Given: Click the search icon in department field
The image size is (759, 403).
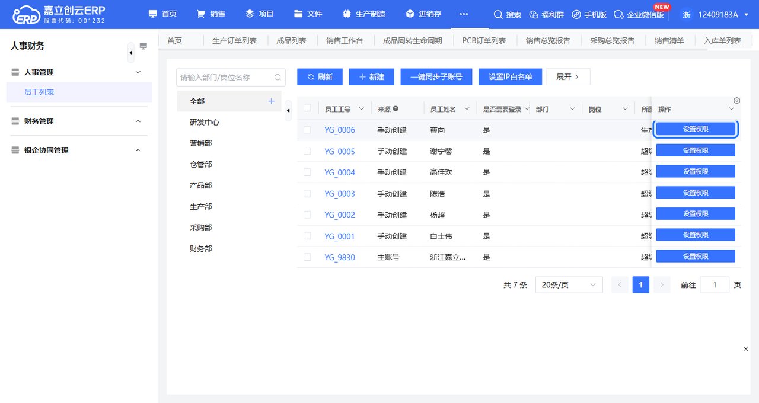Looking at the screenshot, I should [278, 77].
